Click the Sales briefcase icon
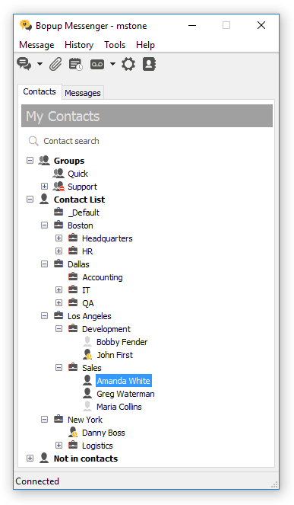294x505 pixels. [73, 367]
